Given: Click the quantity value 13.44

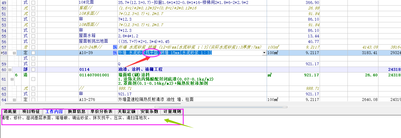Looking at the screenshot, I should [314, 36].
